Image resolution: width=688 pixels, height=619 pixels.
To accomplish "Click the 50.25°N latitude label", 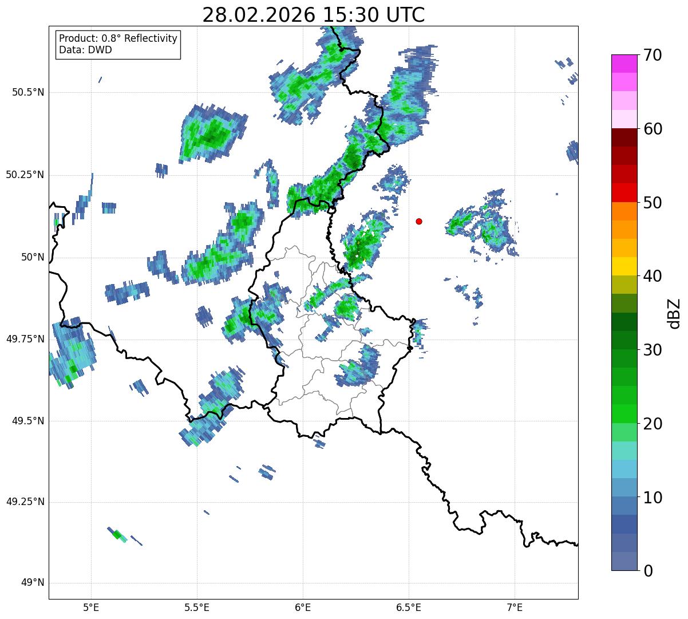I will coord(25,175).
